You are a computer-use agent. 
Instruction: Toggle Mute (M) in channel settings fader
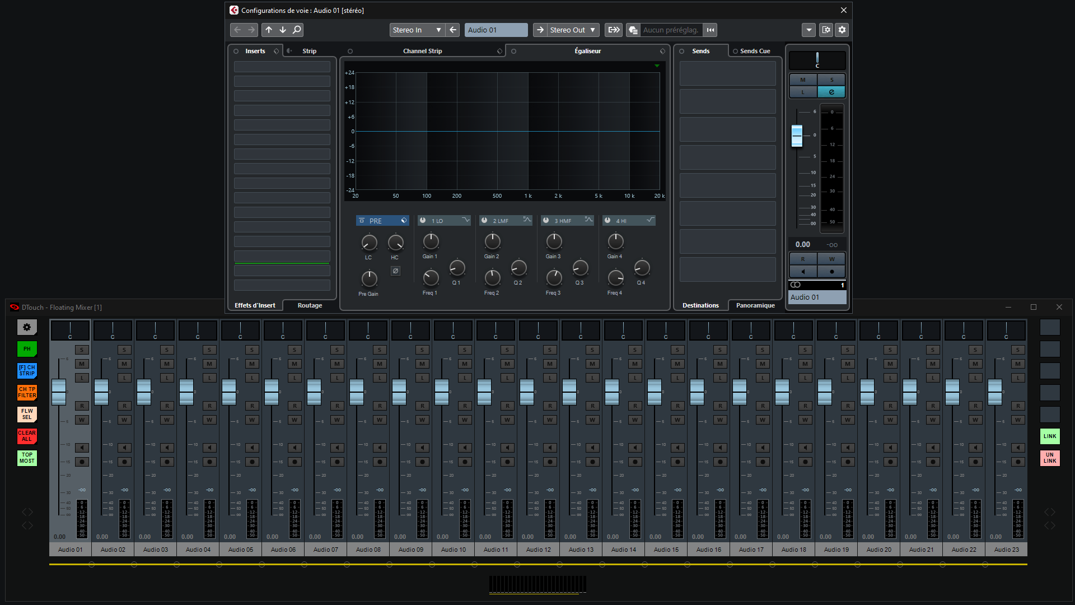point(803,80)
